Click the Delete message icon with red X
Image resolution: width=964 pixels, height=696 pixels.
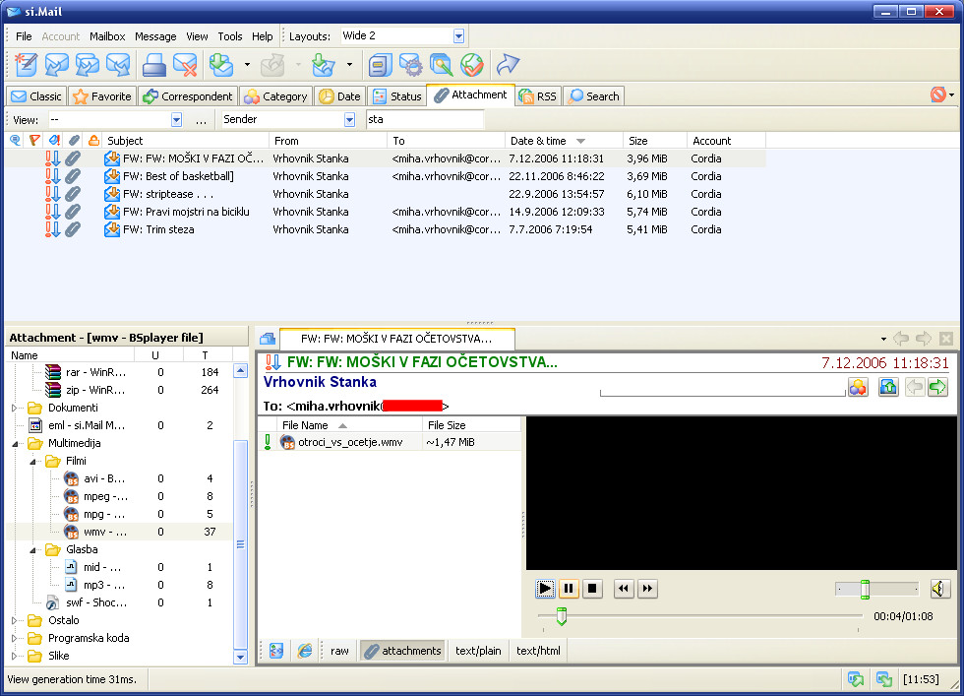(185, 65)
